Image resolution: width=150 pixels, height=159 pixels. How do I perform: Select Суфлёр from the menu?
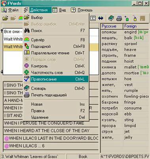click(56, 40)
